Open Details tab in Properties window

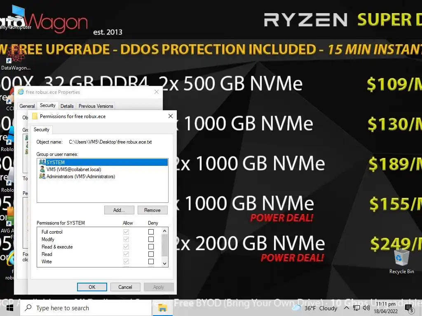tap(67, 106)
